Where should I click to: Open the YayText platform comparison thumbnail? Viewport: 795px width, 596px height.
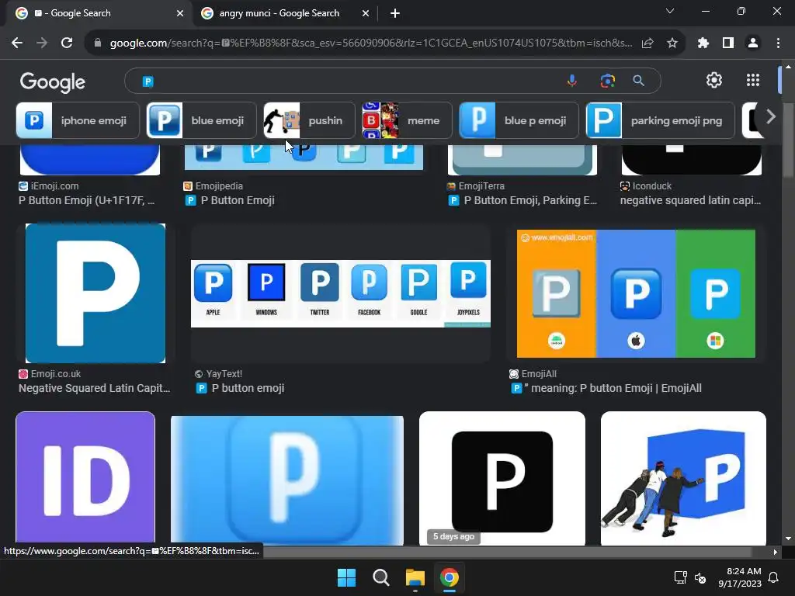[x=341, y=293]
